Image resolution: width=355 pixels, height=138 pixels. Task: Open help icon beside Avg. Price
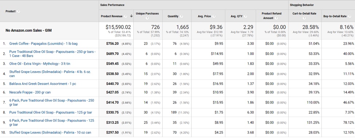click(214, 16)
